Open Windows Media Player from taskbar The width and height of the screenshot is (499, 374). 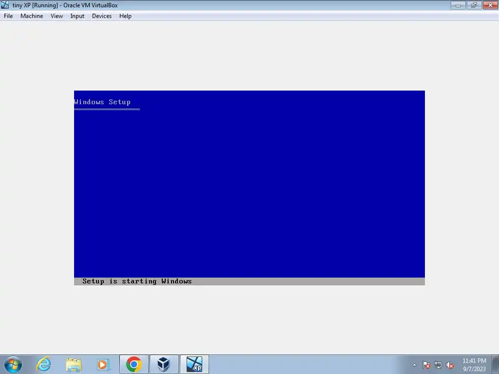[x=103, y=364]
